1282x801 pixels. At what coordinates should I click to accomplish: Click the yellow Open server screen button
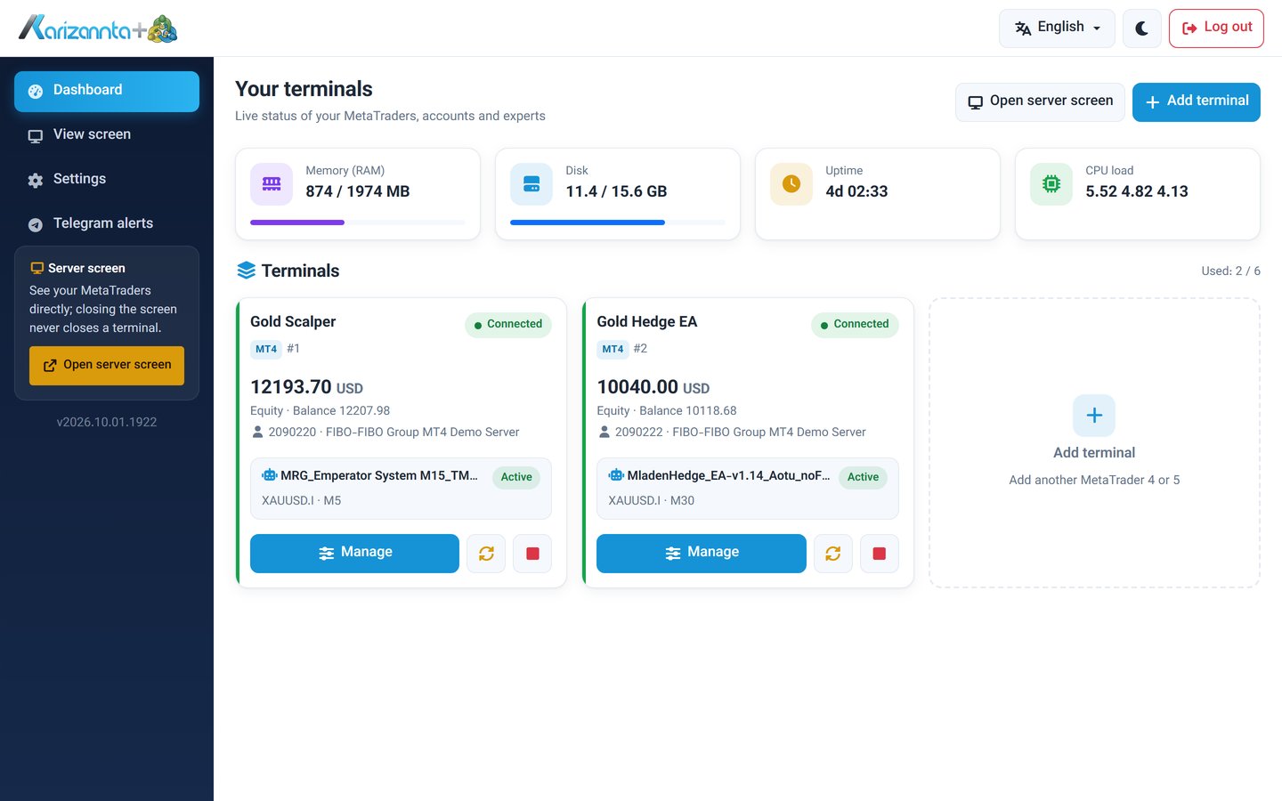point(107,366)
